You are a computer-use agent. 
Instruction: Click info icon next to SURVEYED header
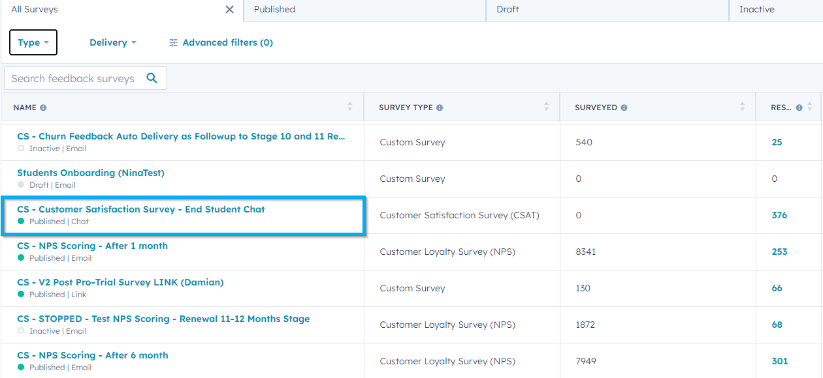tap(624, 108)
